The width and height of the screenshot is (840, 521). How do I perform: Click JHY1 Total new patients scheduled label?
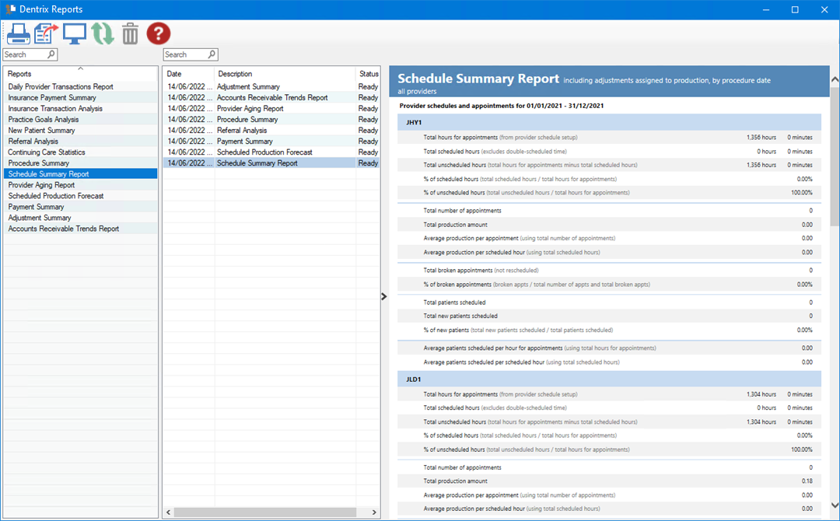pos(460,316)
